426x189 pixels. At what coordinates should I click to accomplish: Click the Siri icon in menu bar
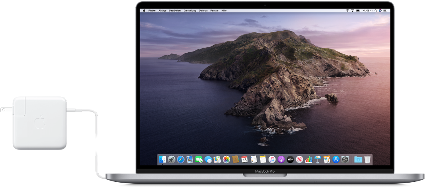pyautogui.click(x=380, y=10)
